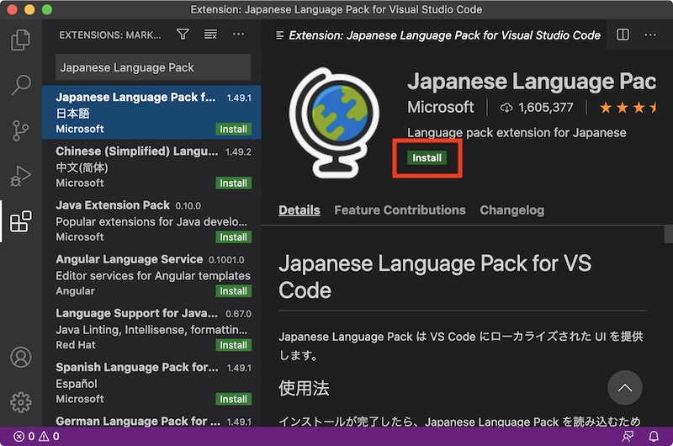Open the Search view in activity bar

(x=20, y=84)
